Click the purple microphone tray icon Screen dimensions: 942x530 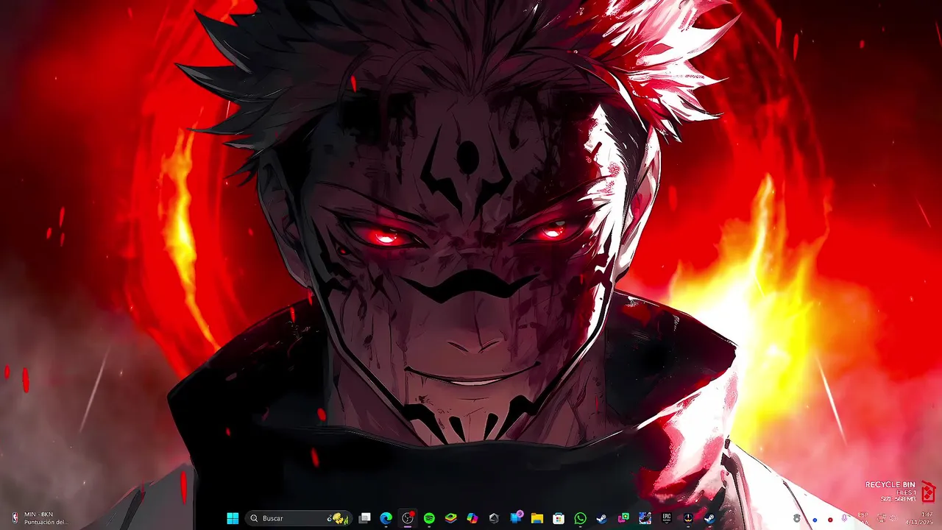tap(845, 519)
